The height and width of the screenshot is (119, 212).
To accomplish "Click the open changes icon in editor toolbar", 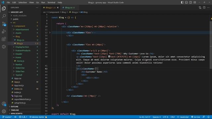I will pyautogui.click(x=200, y=8).
